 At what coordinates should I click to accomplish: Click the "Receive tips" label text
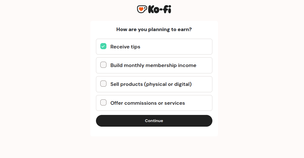pyautogui.click(x=125, y=47)
